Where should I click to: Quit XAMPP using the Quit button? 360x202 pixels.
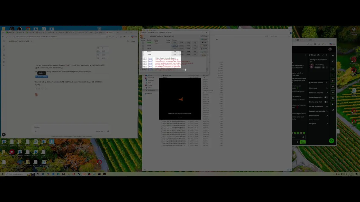[204, 55]
